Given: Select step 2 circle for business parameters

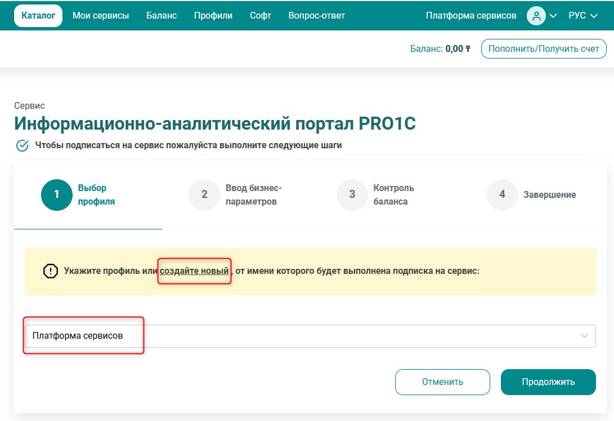Looking at the screenshot, I should point(204,195).
